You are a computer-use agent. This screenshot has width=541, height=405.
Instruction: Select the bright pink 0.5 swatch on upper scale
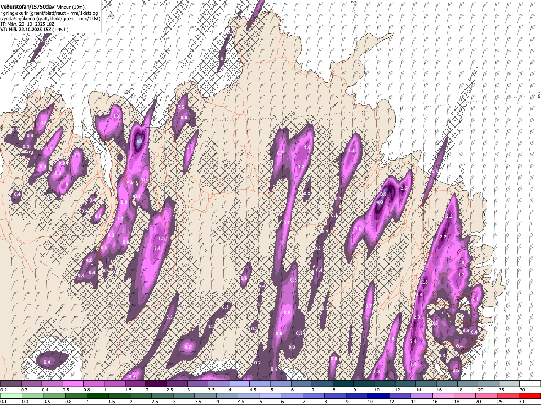click(x=73, y=383)
